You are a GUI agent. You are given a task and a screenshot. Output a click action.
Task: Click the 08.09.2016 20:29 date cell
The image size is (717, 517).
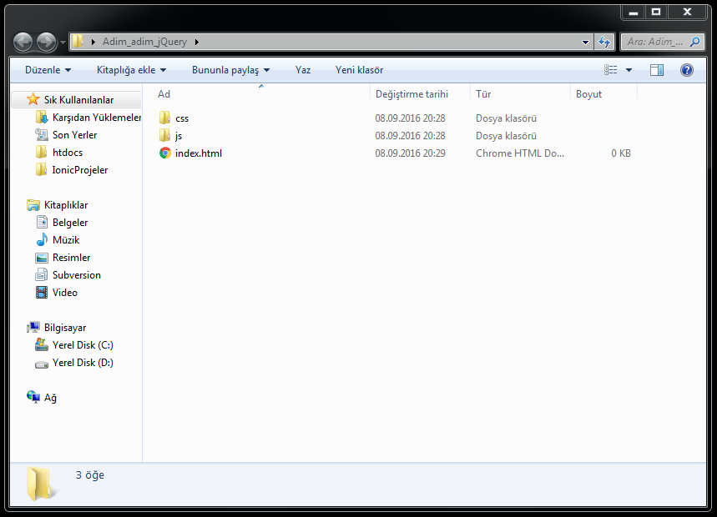pos(410,153)
